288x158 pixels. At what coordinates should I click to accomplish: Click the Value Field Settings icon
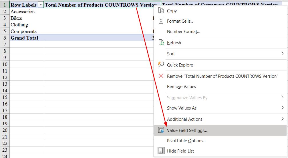click(161, 130)
